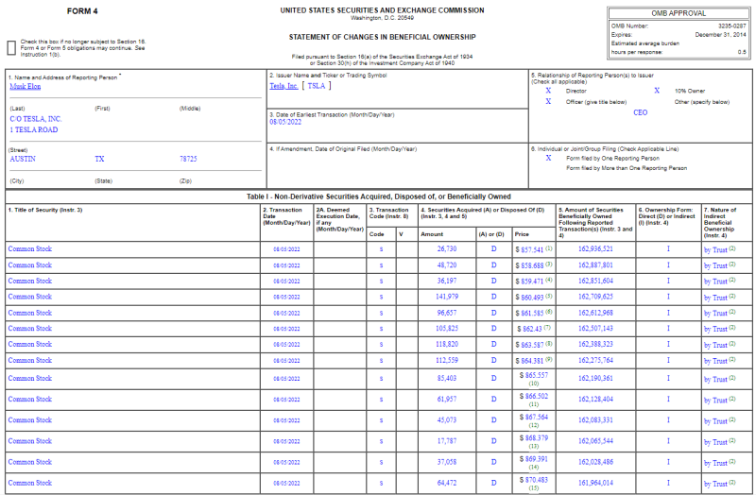This screenshot has height=495, width=756.
Task: Click the X beside Form filed by One Reporting Person
Action: coord(548,158)
